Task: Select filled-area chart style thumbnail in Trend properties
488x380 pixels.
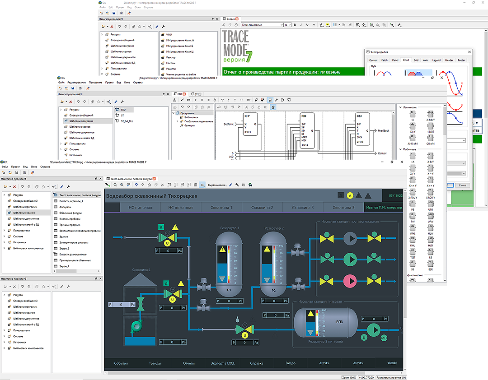Action: point(418,74)
